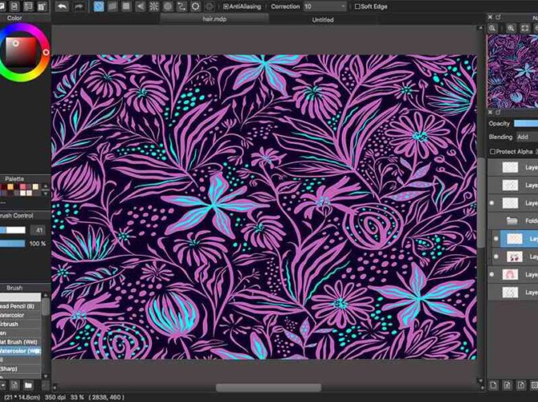Enable the circle snap icon
The height and width of the screenshot is (402, 538).
click(x=168, y=6)
